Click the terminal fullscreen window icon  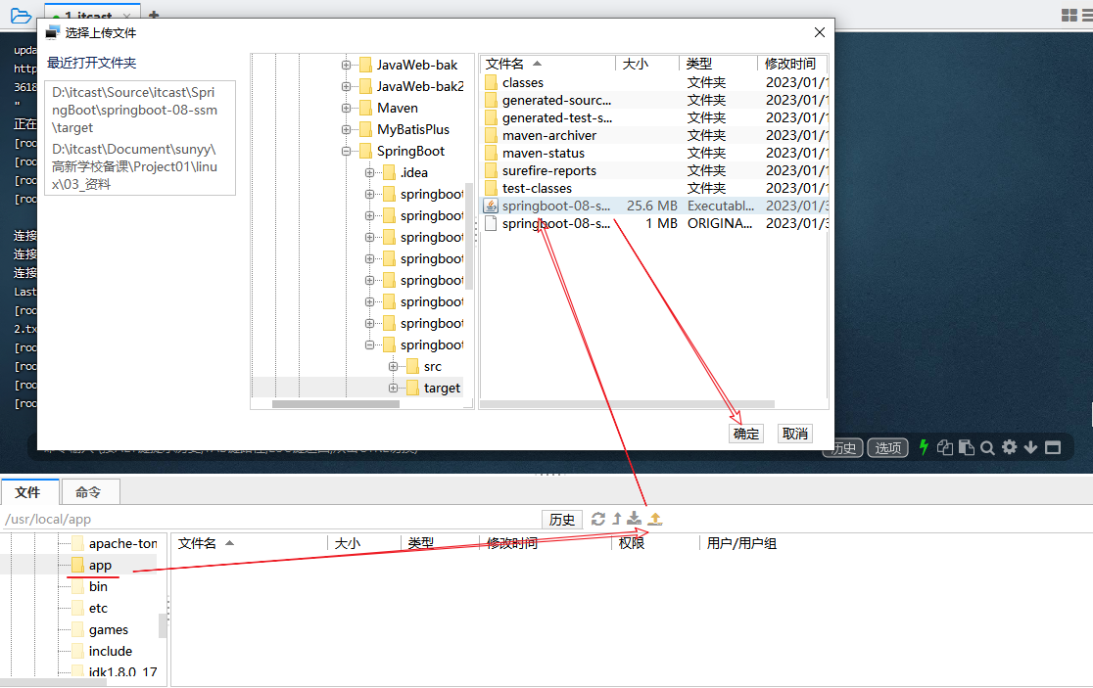coord(1053,447)
